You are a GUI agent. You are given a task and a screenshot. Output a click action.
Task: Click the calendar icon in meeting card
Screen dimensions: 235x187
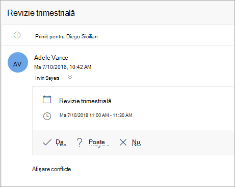(47, 100)
